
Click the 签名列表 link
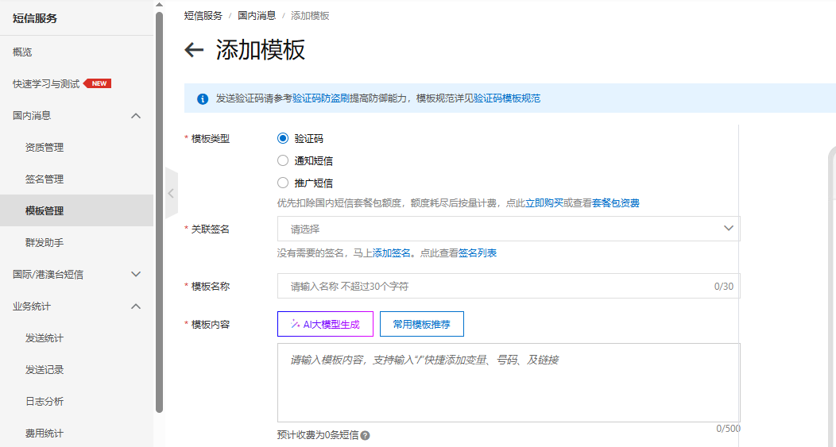pos(477,253)
